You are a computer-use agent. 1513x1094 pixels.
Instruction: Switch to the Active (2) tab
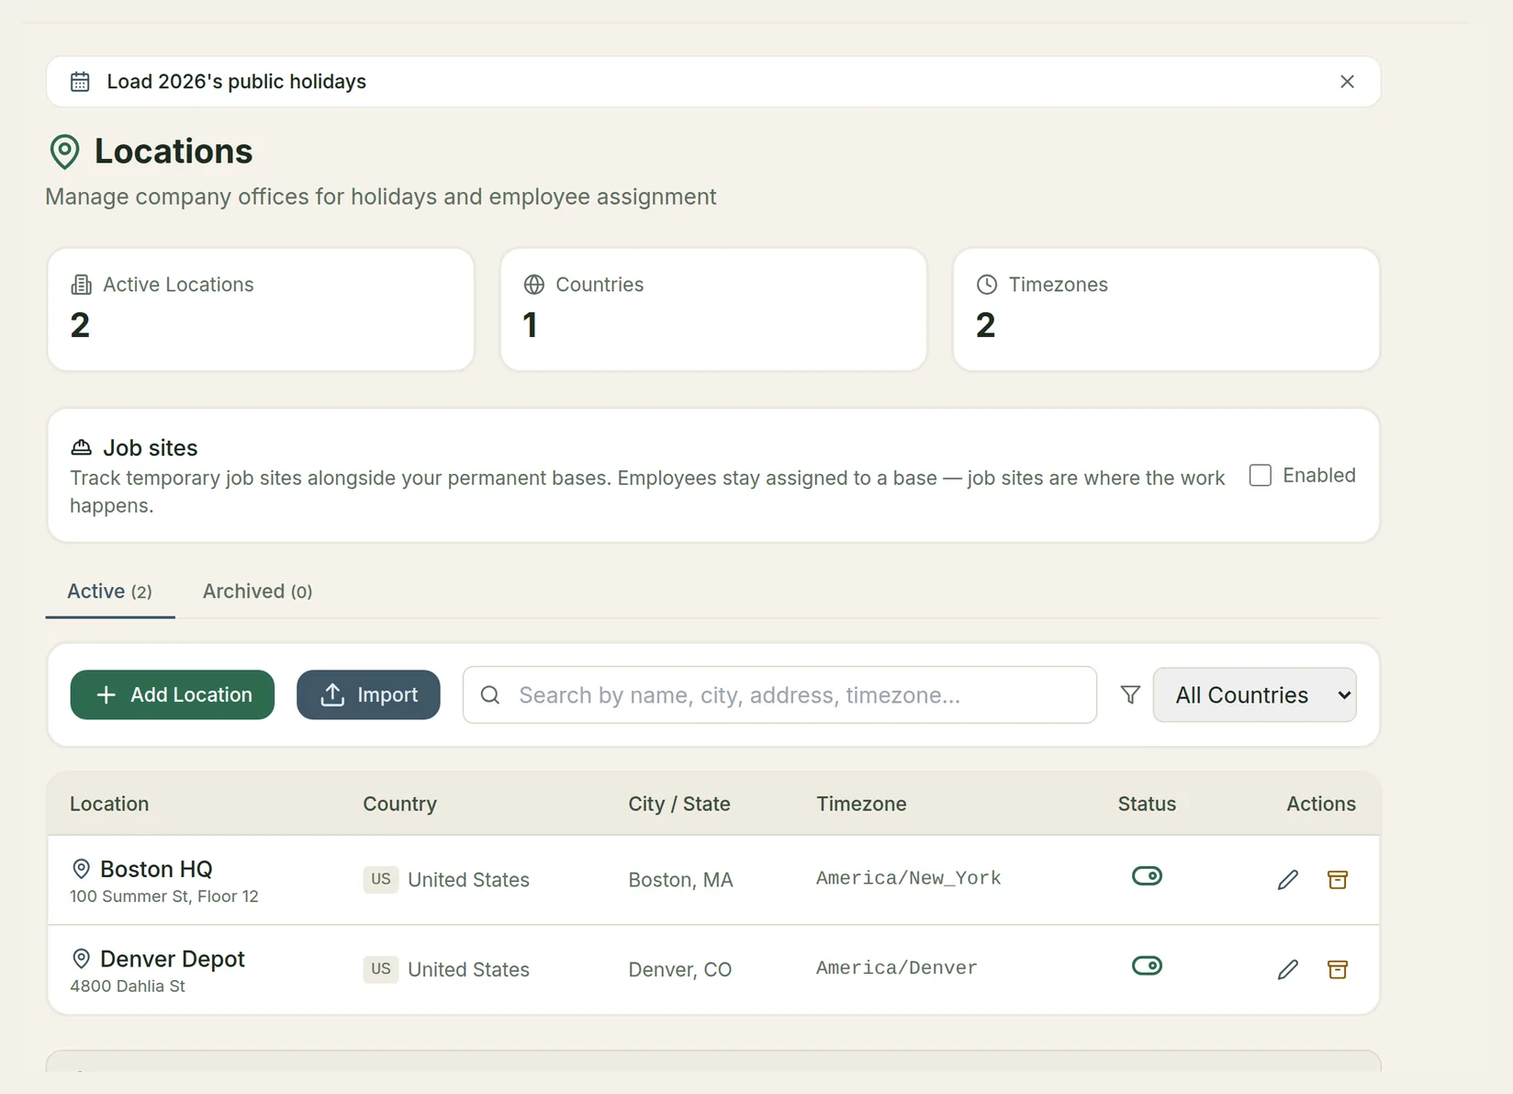point(109,592)
